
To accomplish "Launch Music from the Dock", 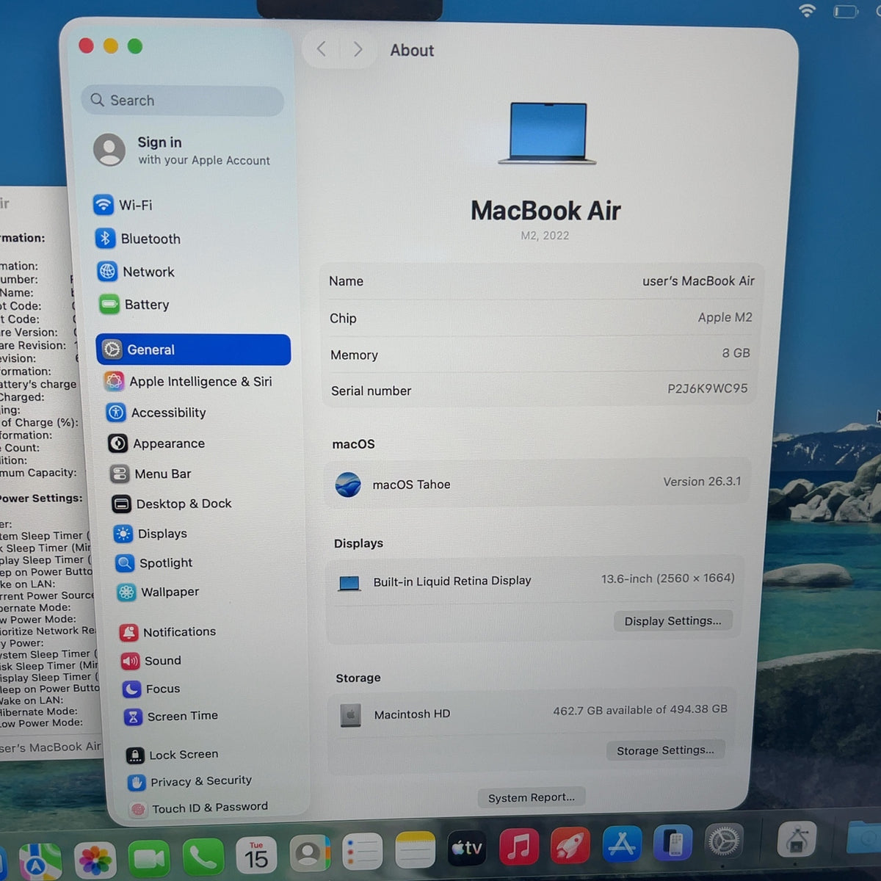I will coord(519,846).
